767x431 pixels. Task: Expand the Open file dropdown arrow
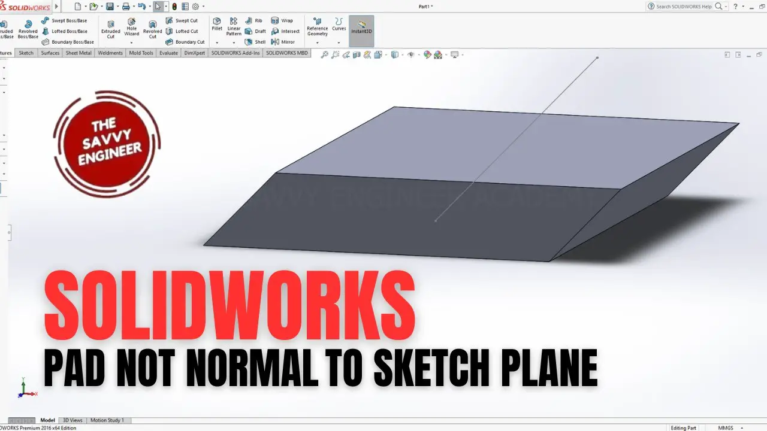coord(102,7)
